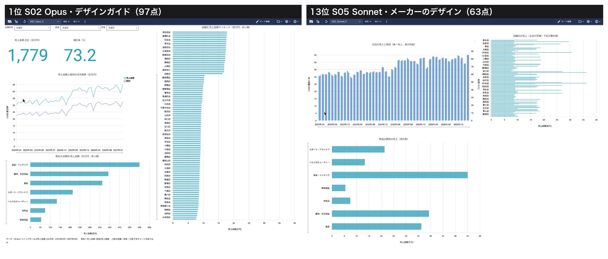This screenshot has height=259, width=608.
Task: Click the MotionBoard logo icon in S02 Opus dashboard
Action: pyautogui.click(x=9, y=22)
